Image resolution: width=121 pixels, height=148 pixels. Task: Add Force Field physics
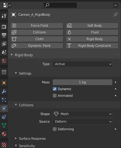tap(37, 26)
